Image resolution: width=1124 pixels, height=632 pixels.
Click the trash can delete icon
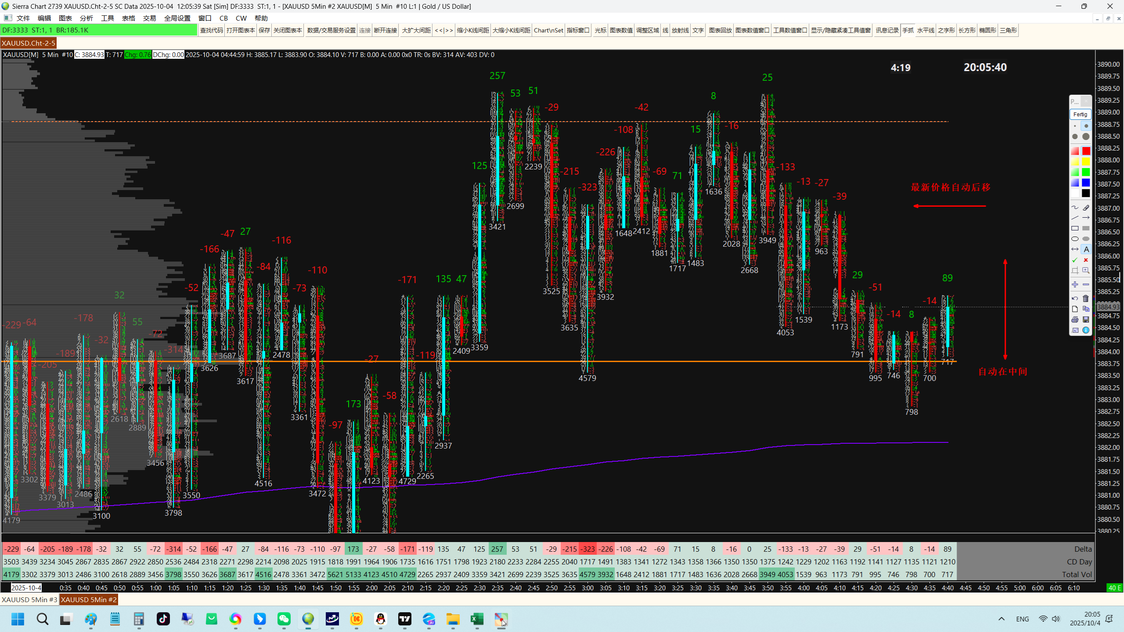[x=1086, y=298]
